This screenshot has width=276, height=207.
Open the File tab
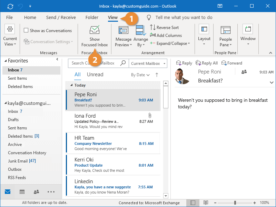(9, 18)
